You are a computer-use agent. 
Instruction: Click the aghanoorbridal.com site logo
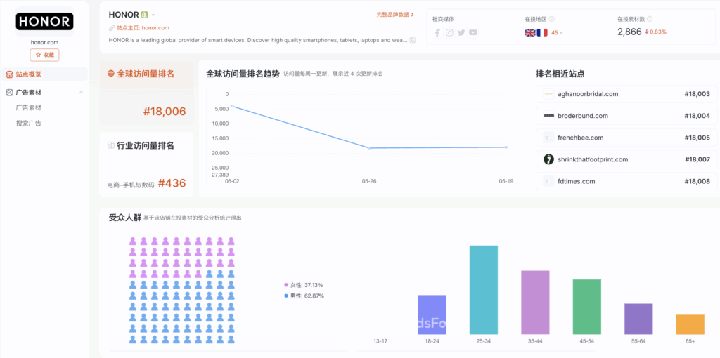pyautogui.click(x=548, y=94)
